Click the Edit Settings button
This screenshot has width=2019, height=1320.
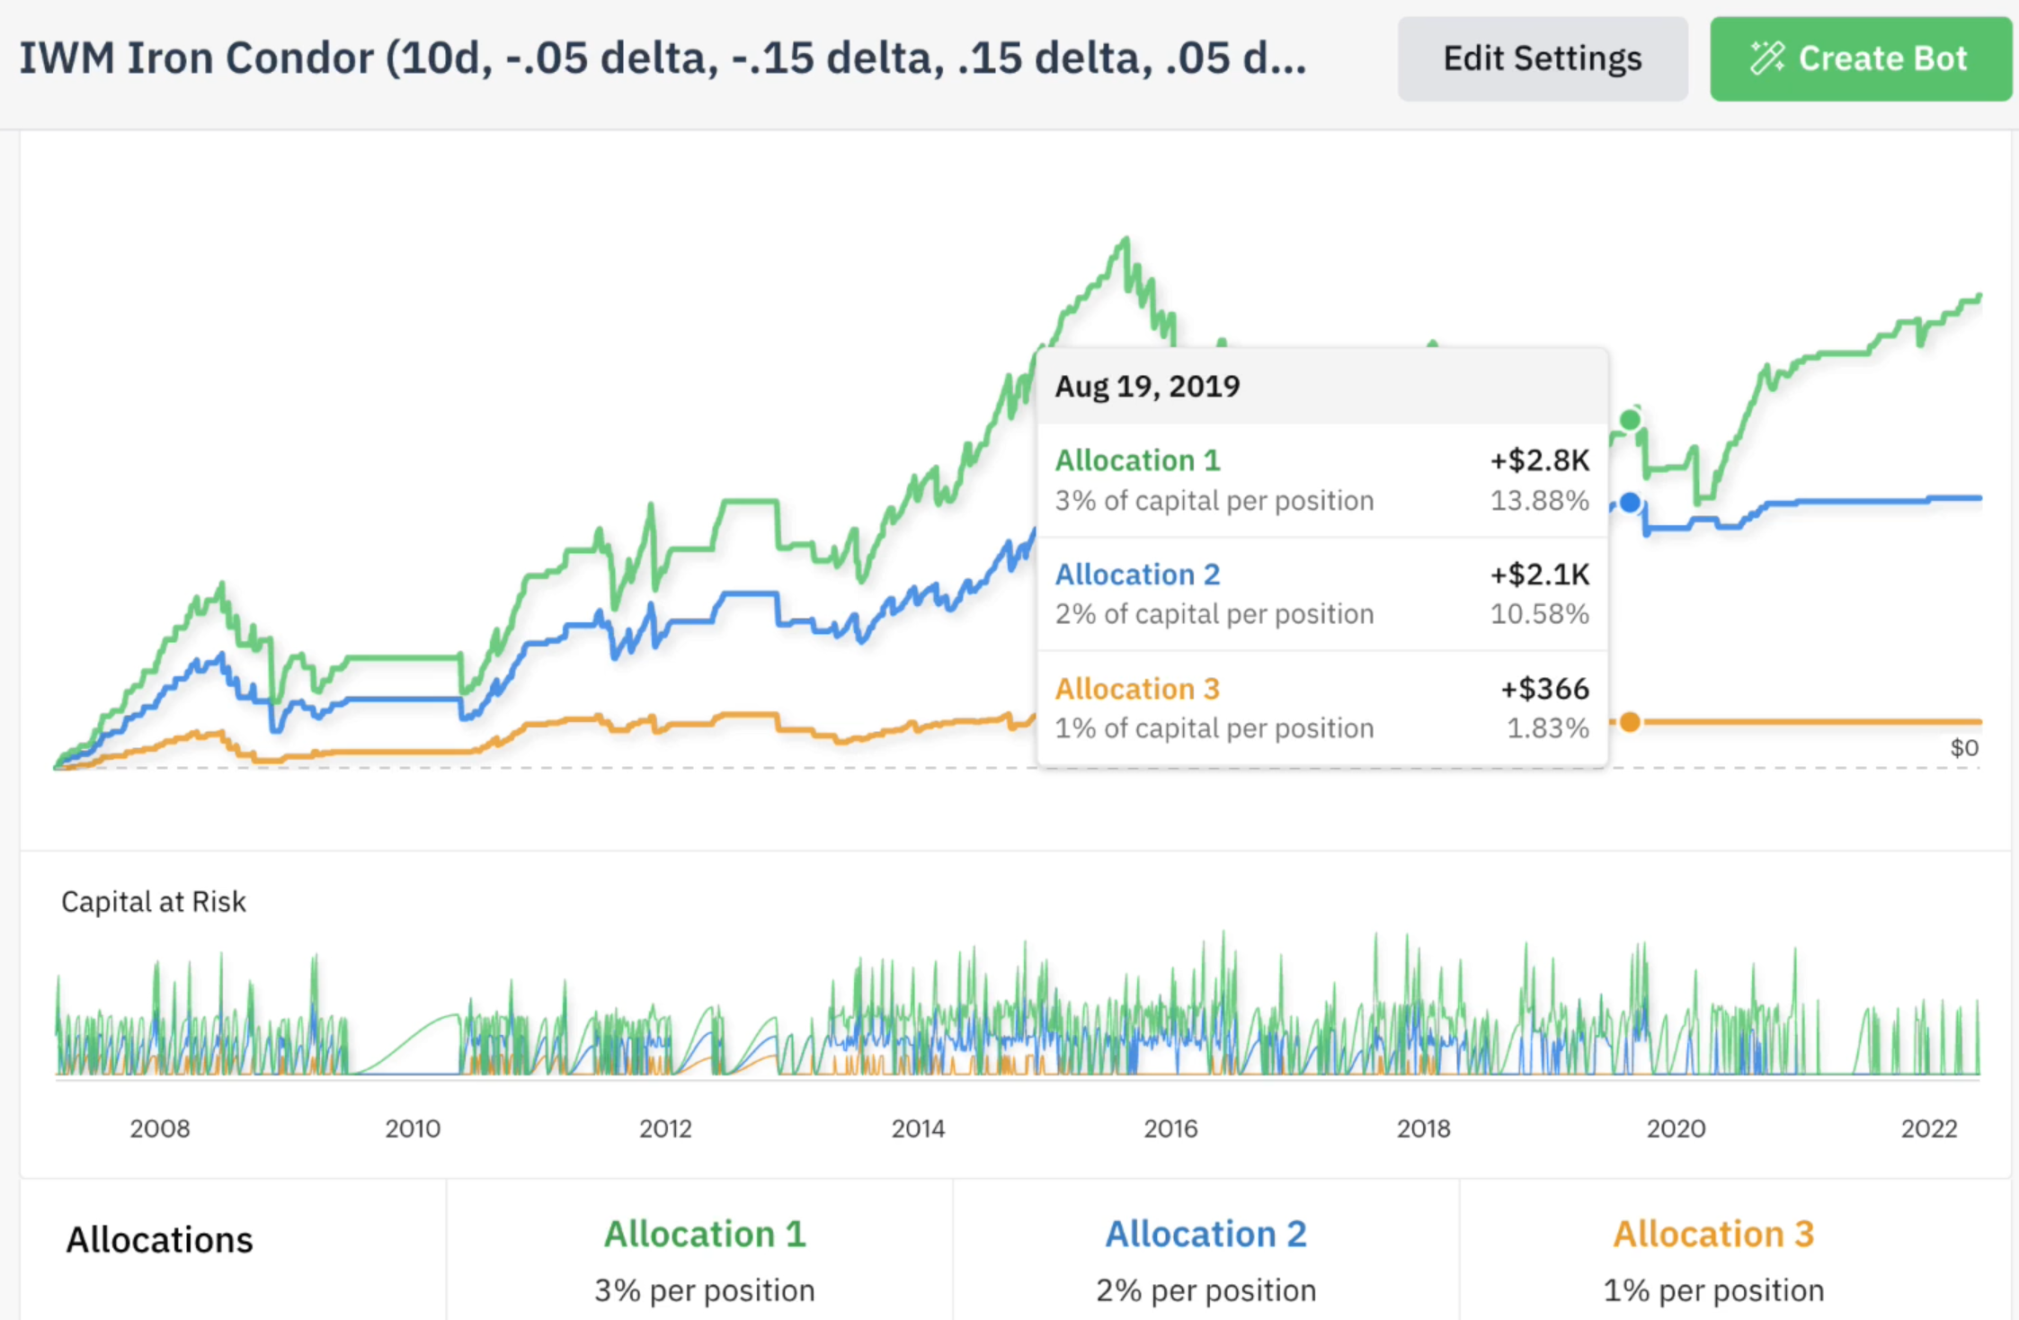1542,58
